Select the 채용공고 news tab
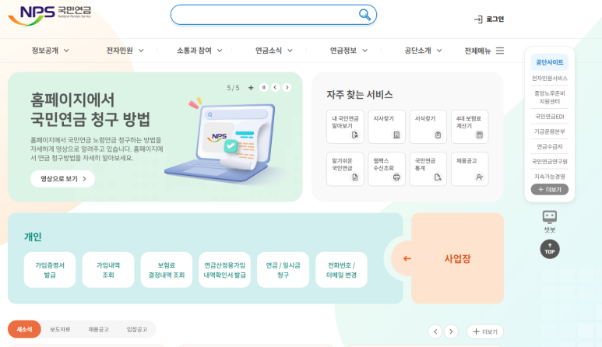This screenshot has width=602, height=347. point(99,329)
